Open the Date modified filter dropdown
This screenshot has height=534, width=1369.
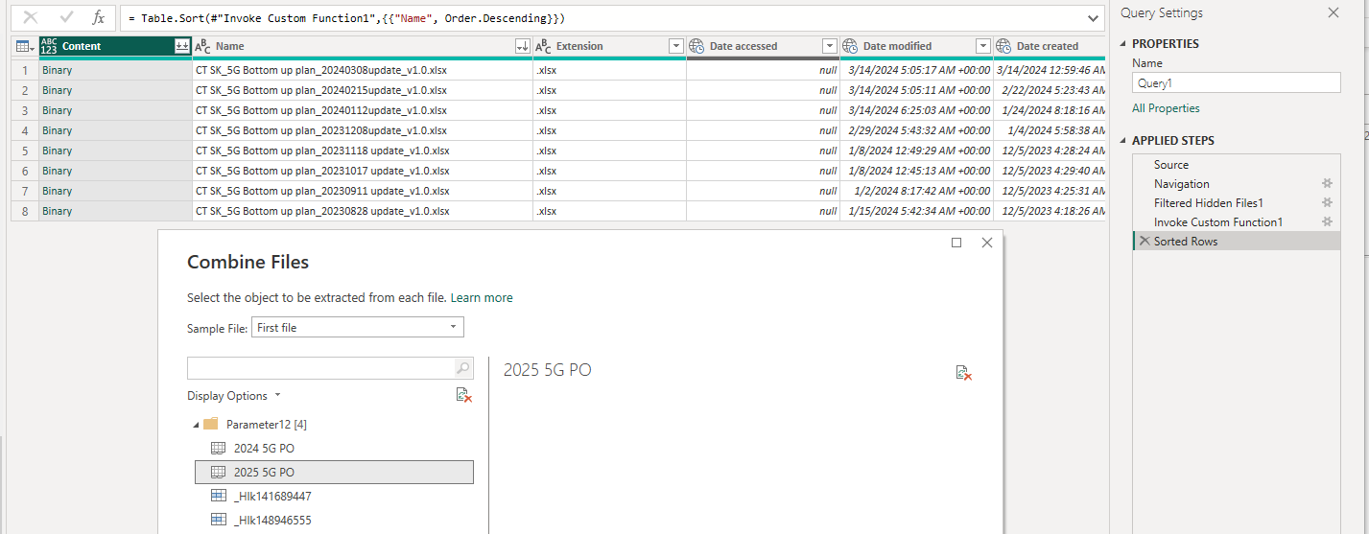pos(982,46)
